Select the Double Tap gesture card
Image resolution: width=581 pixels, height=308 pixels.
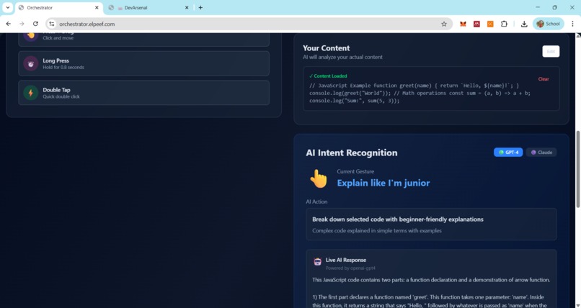pyautogui.click(x=143, y=92)
